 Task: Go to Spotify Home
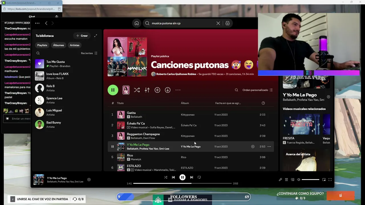137,23
